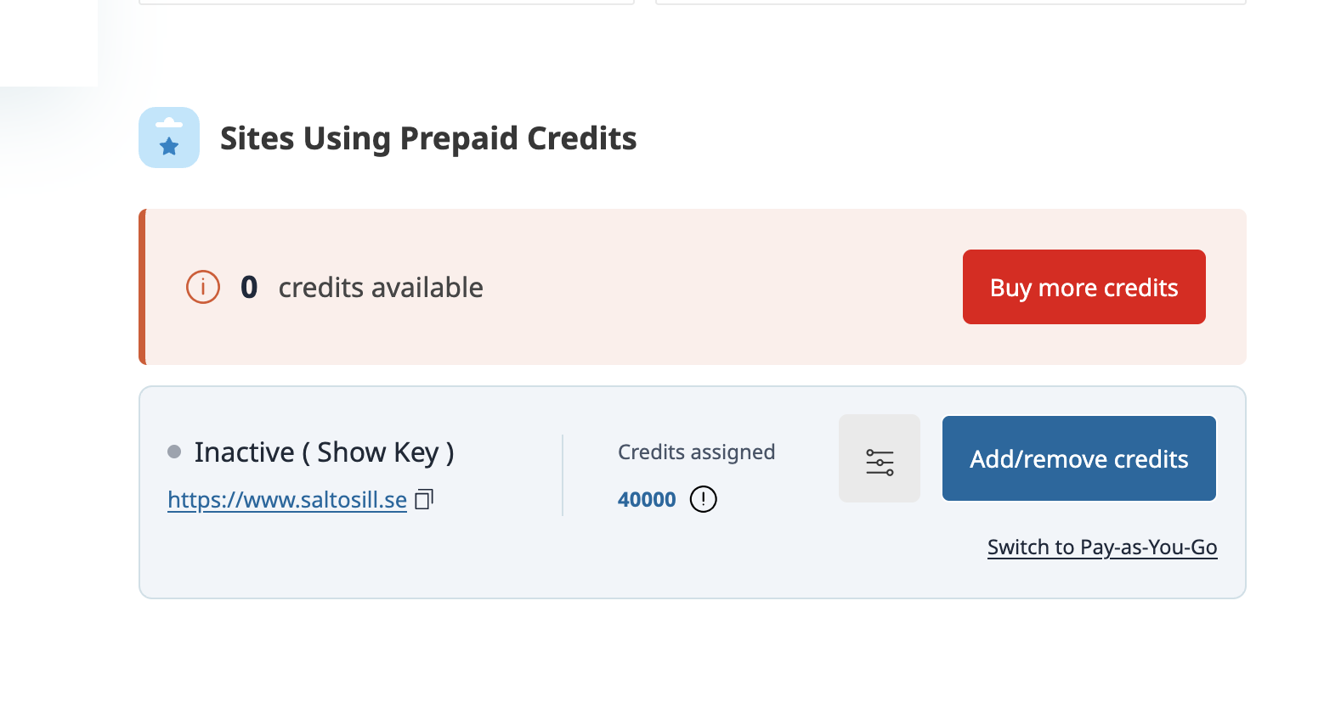The image size is (1341, 713).
Task: Click the Add/remove credits button
Action: click(x=1079, y=458)
